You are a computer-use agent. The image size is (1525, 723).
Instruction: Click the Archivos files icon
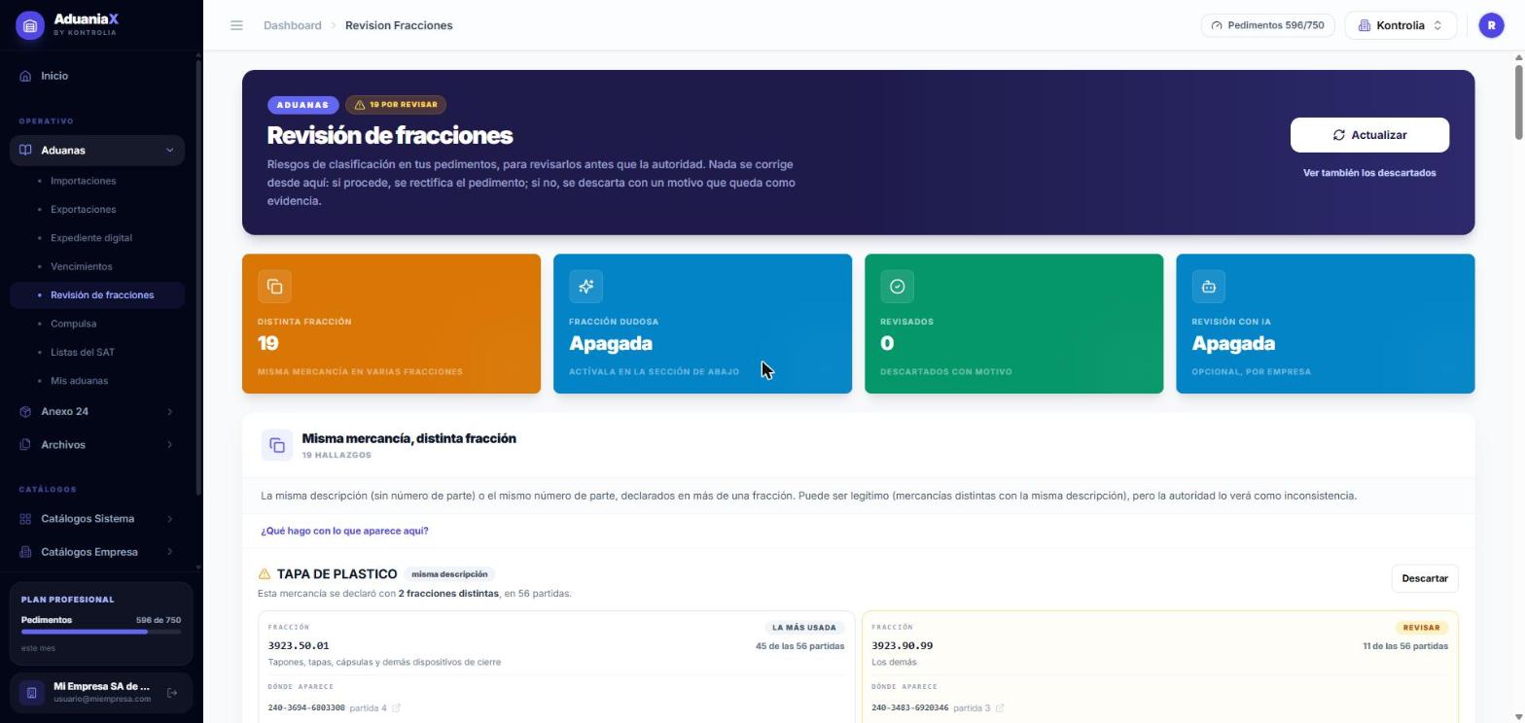click(x=25, y=445)
